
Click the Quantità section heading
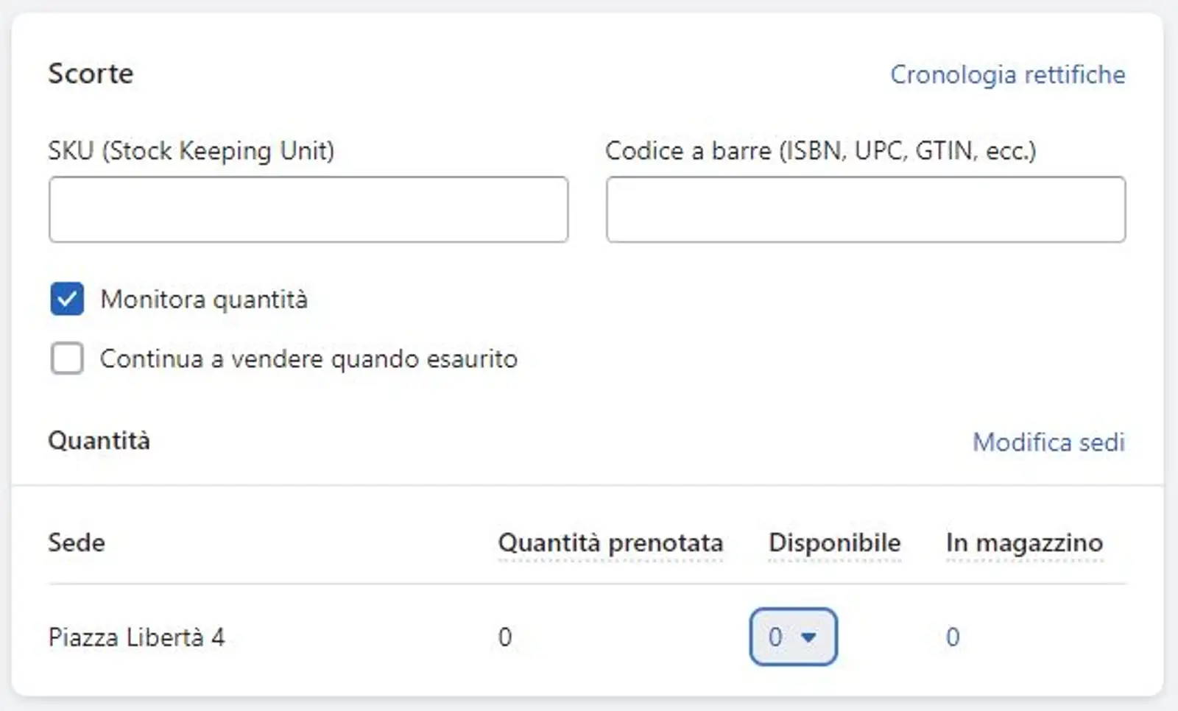[x=100, y=440]
